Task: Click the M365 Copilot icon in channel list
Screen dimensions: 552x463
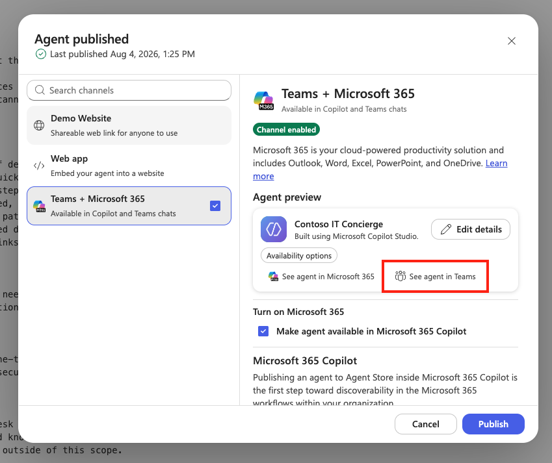Action: coord(39,206)
